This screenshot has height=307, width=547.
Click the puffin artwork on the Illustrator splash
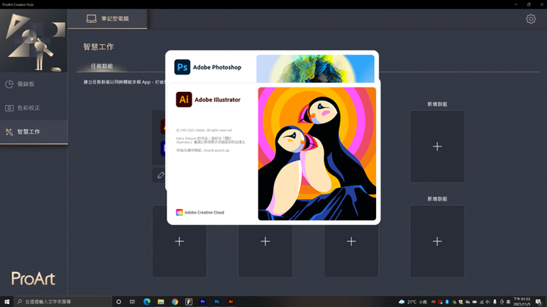tap(317, 153)
